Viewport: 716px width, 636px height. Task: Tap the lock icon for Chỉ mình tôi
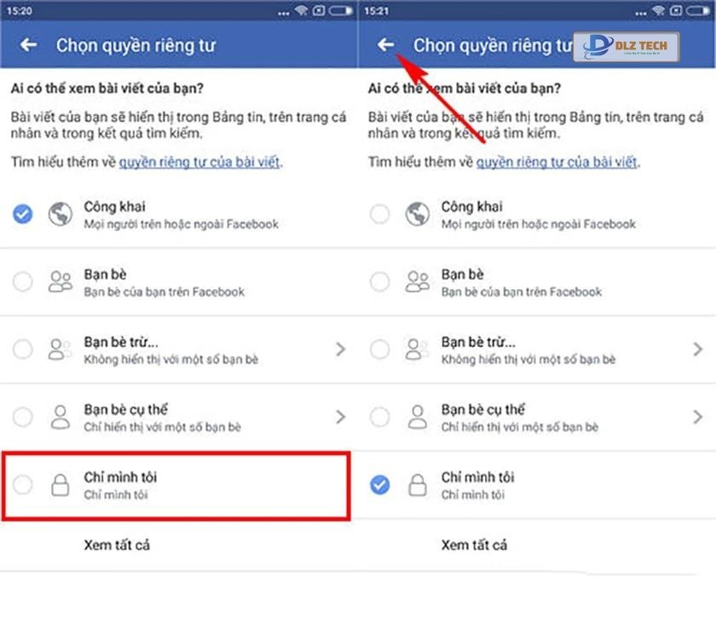pyautogui.click(x=60, y=486)
